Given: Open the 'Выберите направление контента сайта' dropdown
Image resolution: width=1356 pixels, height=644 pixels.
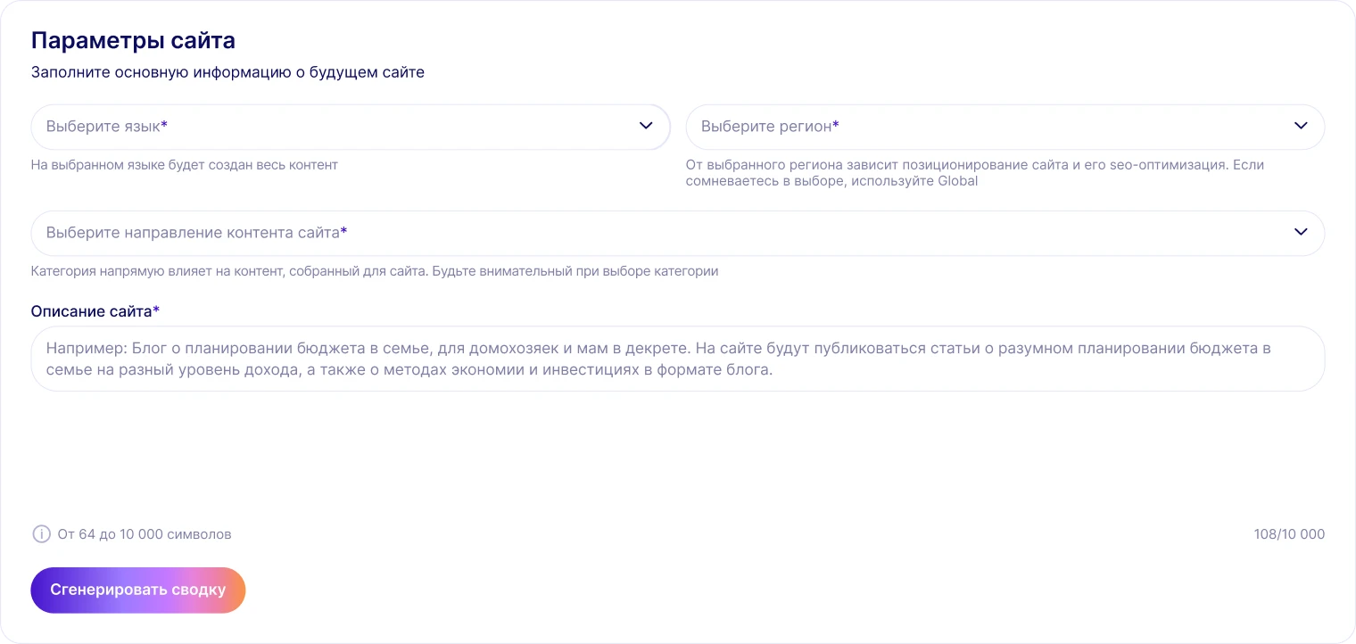Looking at the screenshot, I should coord(678,233).
